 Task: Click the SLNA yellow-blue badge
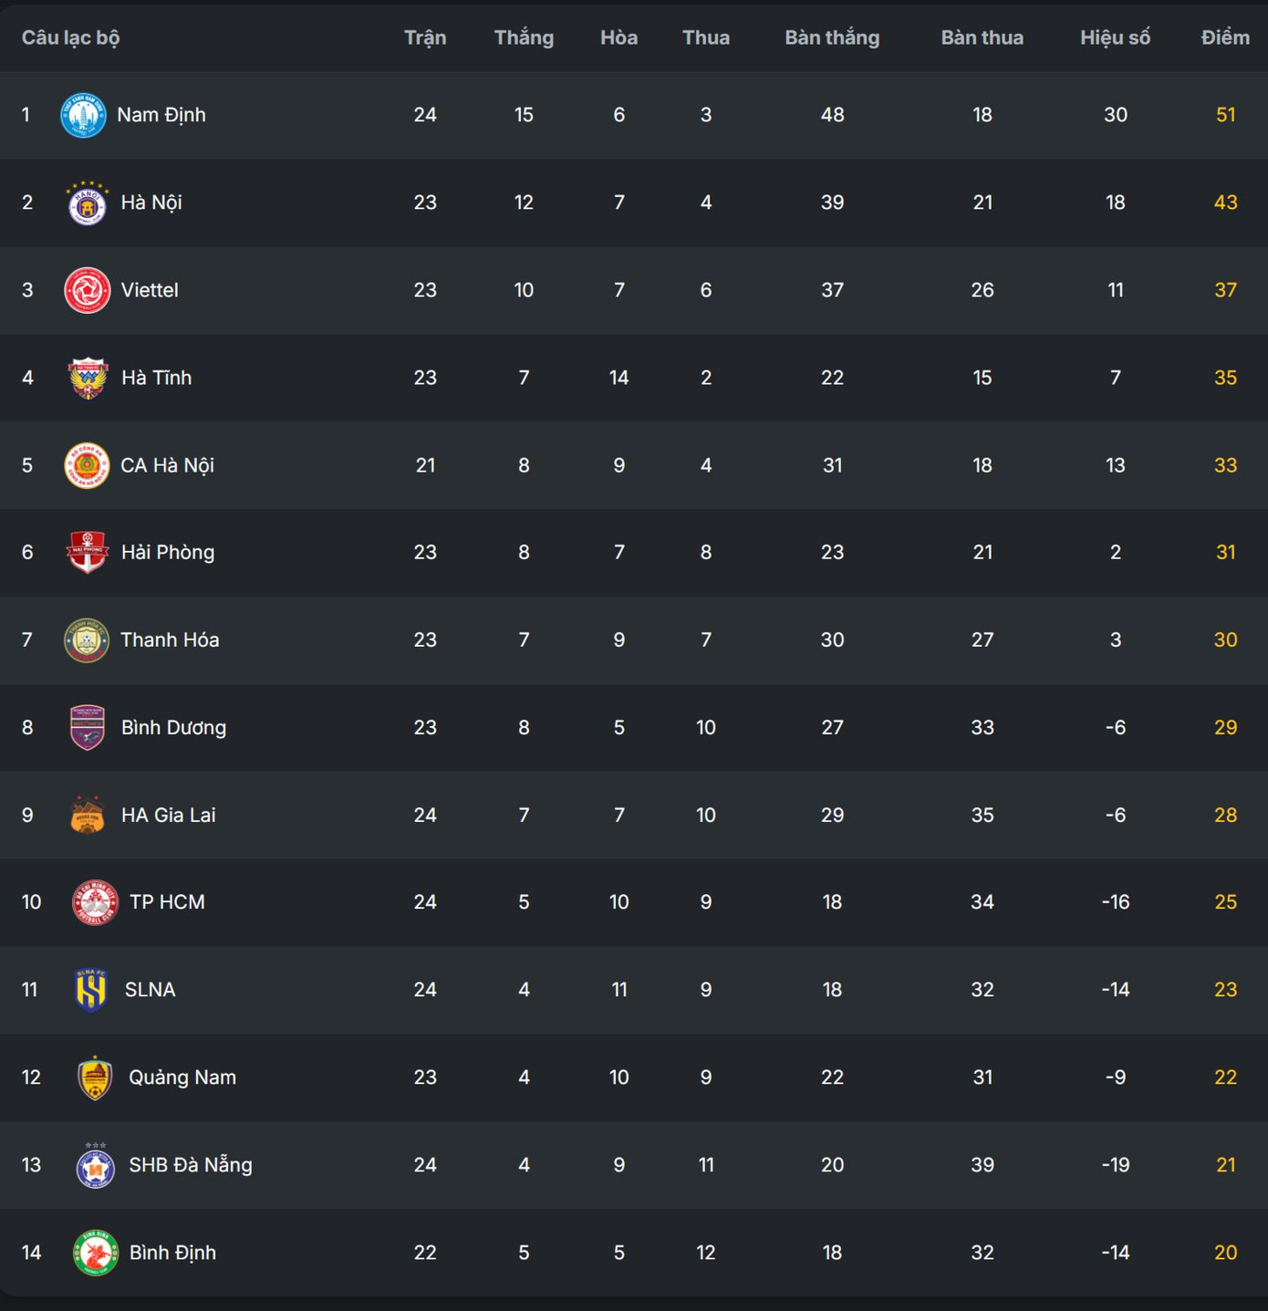91,990
